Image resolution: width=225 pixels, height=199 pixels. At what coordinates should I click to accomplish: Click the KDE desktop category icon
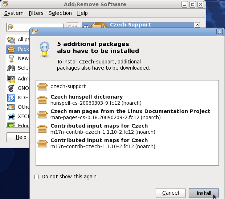[x=11, y=97]
